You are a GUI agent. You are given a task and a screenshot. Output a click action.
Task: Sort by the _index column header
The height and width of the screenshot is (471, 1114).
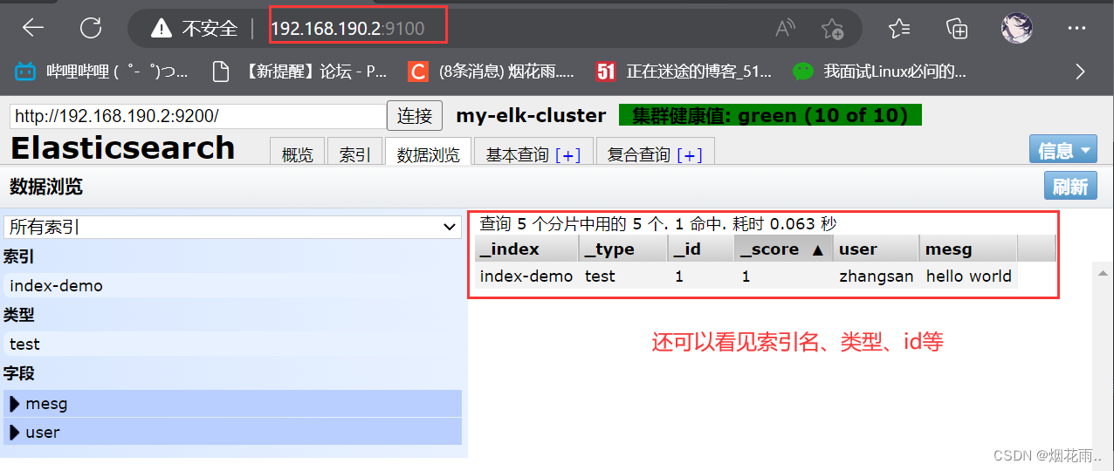pyautogui.click(x=526, y=249)
